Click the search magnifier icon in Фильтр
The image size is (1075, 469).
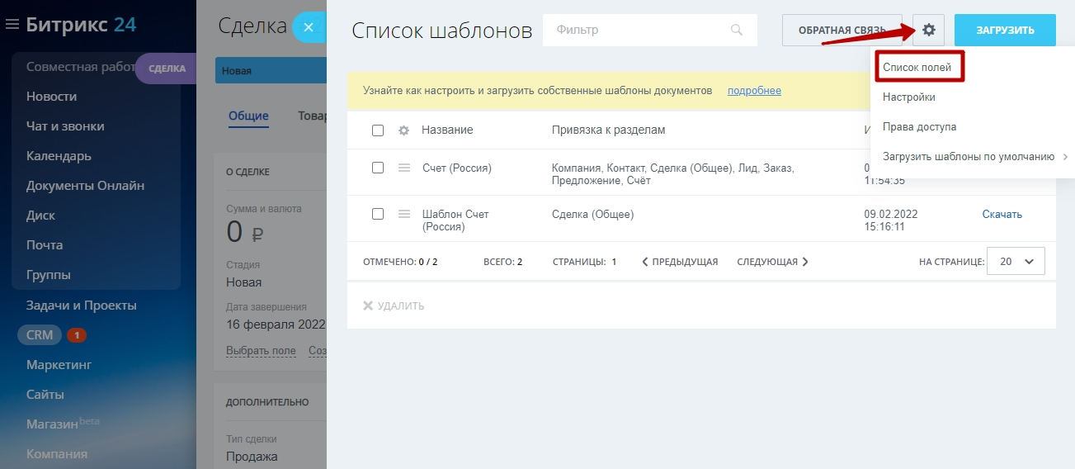737,31
